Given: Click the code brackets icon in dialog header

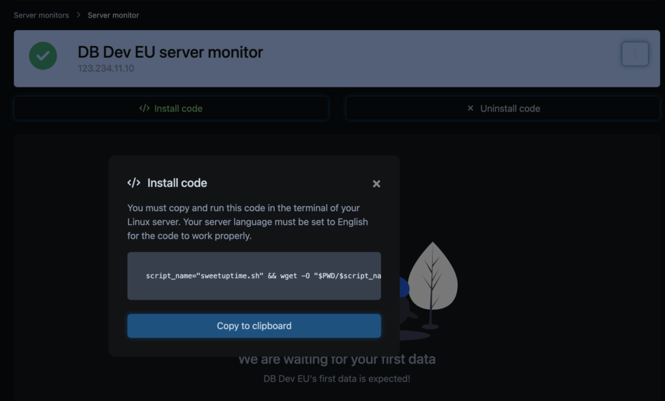Looking at the screenshot, I should 134,183.
